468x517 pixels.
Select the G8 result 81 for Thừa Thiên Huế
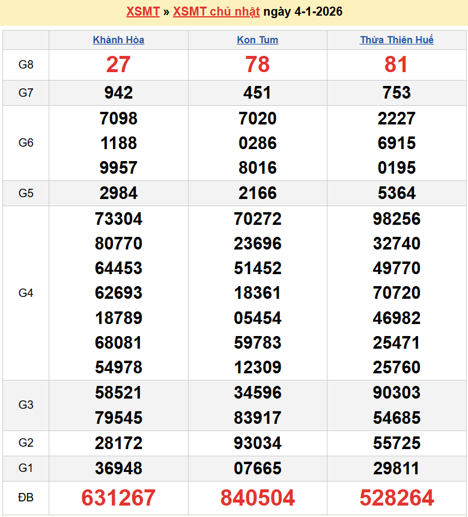[397, 65]
